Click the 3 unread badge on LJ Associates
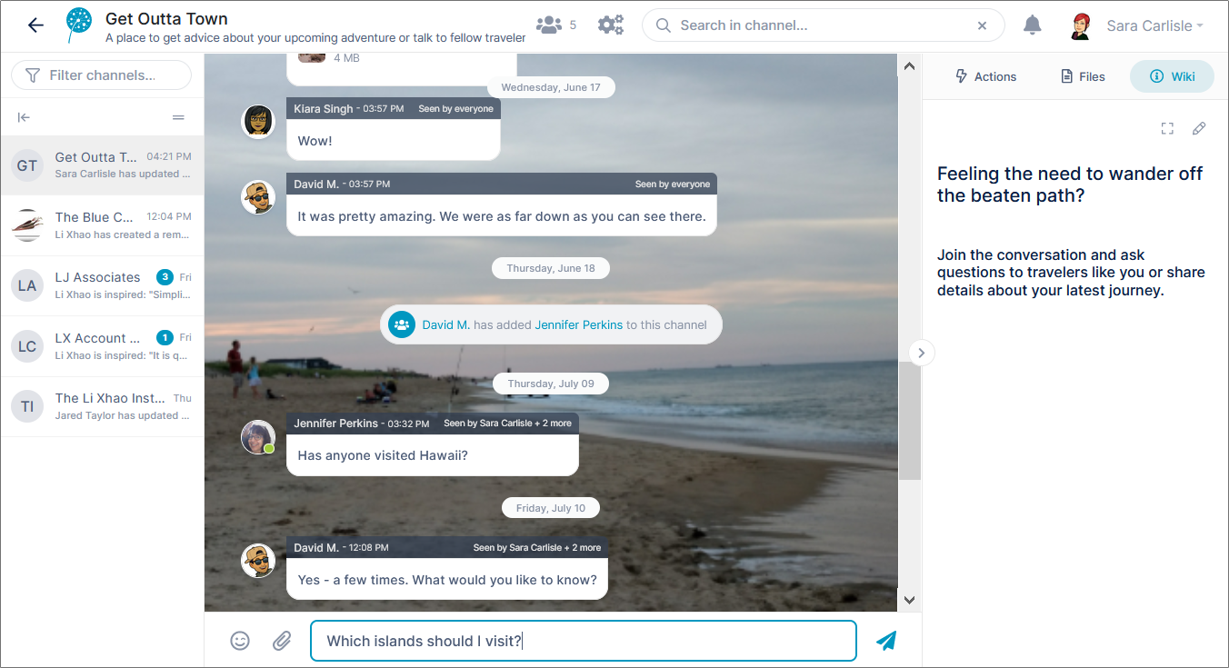The height and width of the screenshot is (668, 1229). click(x=165, y=277)
